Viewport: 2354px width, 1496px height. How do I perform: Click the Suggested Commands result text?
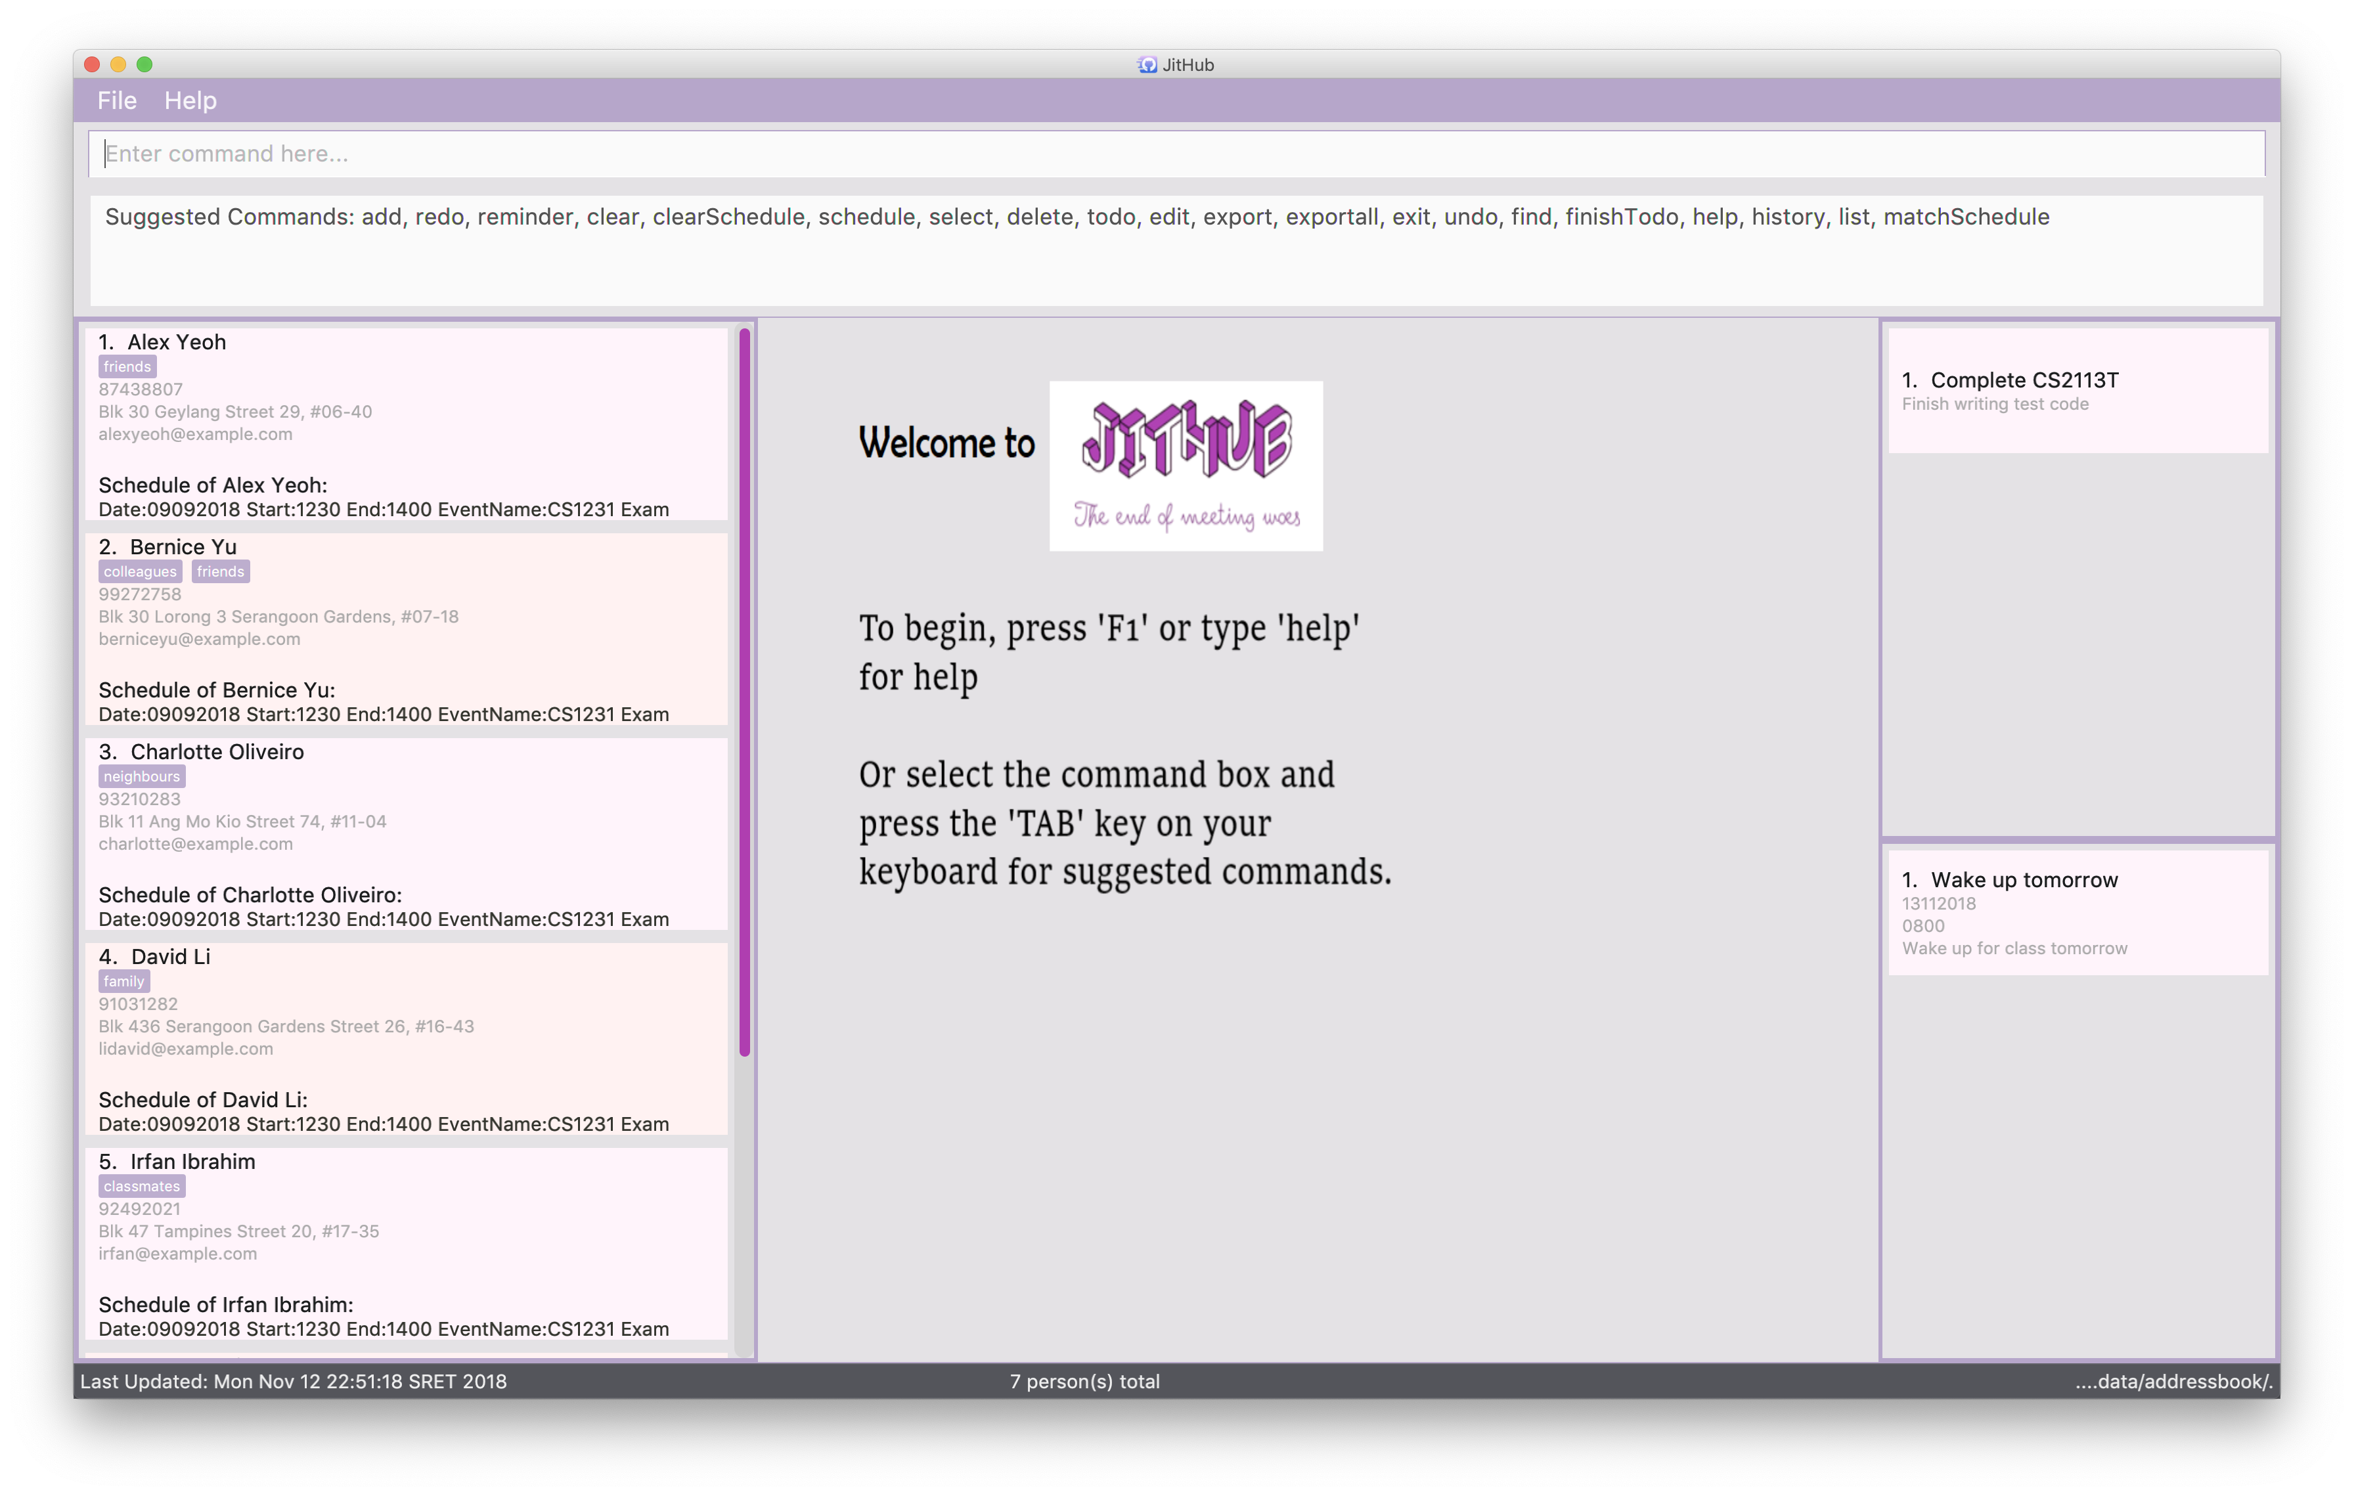[1077, 217]
